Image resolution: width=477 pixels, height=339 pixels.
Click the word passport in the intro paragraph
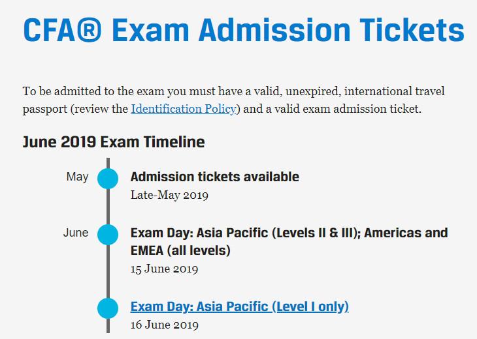[45, 110]
